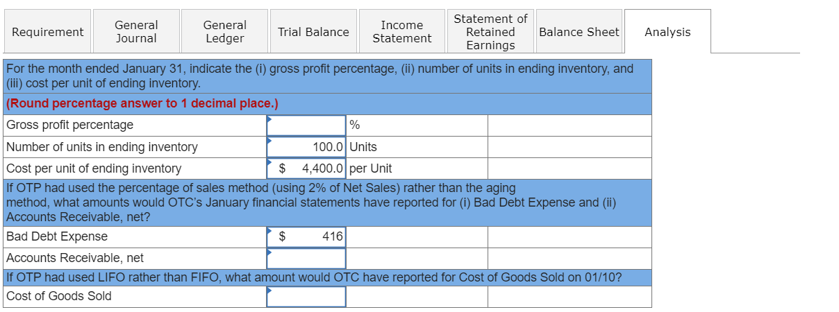Click the empty cell right of Gross profit percentage
Viewport: 839px width, 312px height.
pos(570,125)
